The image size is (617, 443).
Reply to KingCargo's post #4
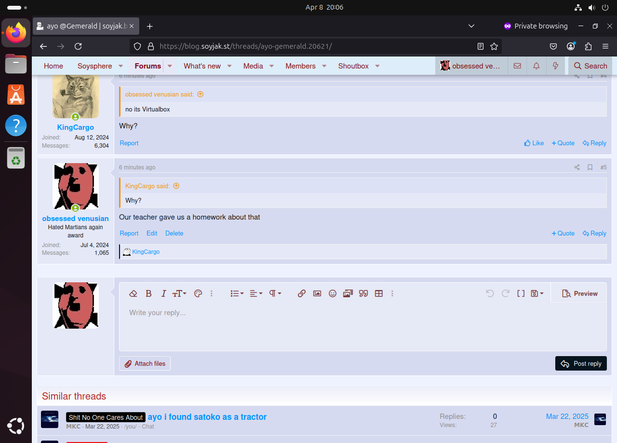point(594,143)
